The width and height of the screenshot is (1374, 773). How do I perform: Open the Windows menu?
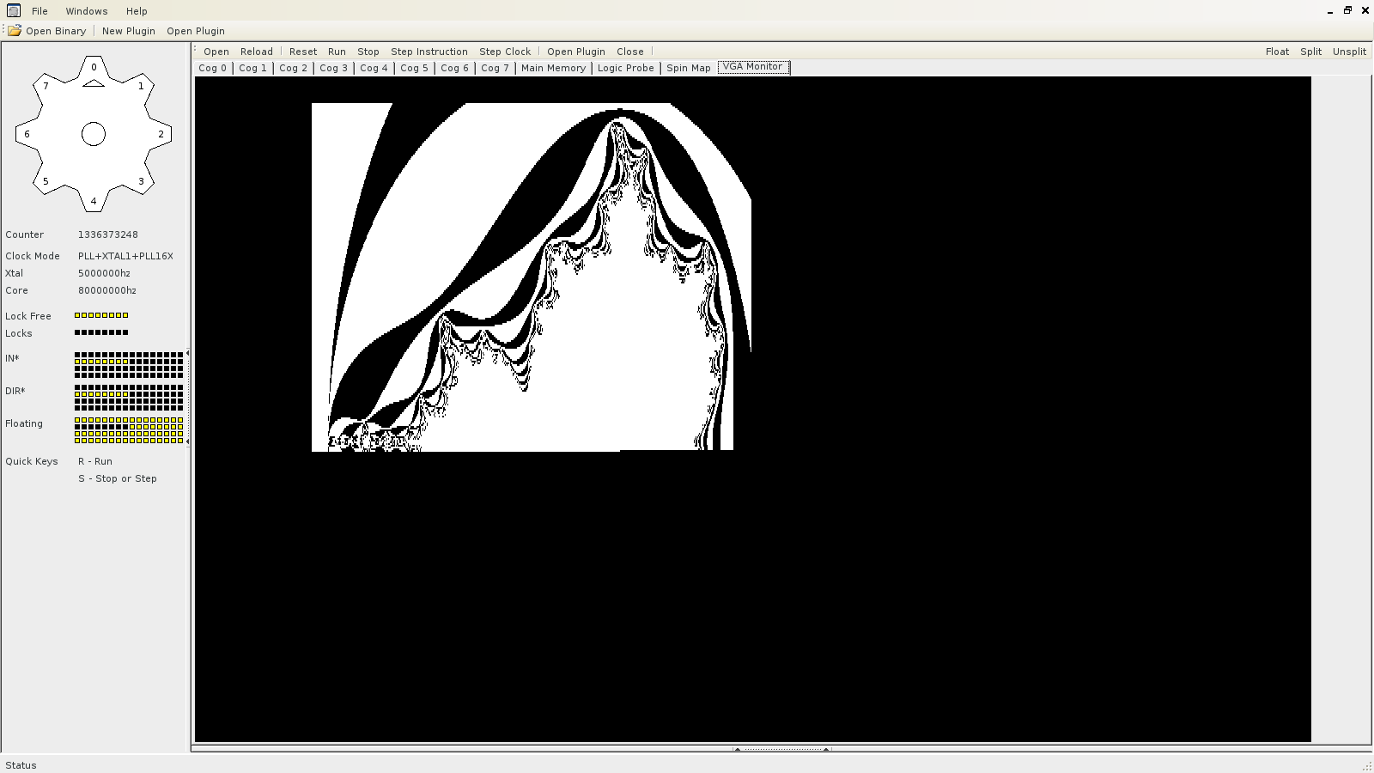coord(87,11)
